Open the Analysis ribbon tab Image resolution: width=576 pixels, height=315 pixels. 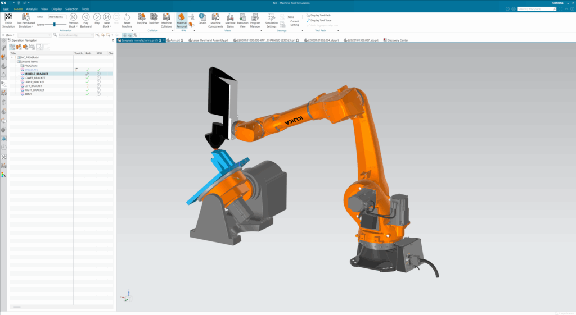click(31, 9)
